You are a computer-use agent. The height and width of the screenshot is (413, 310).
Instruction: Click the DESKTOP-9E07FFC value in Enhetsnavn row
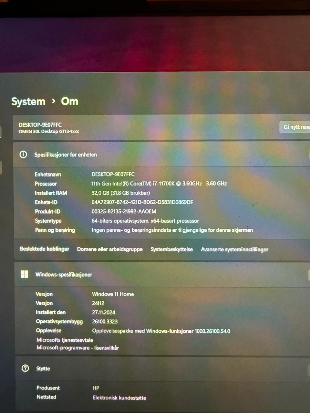point(113,174)
